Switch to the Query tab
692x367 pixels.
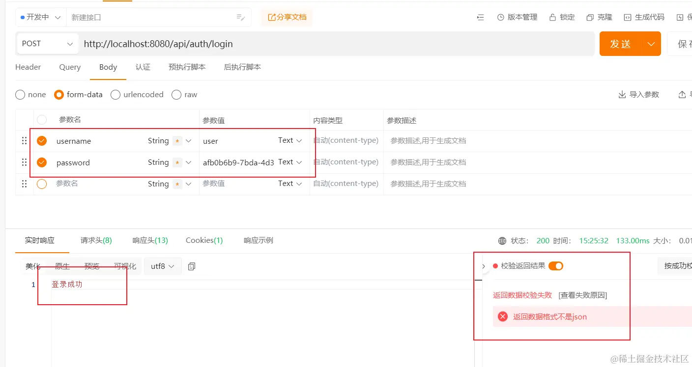coord(70,67)
